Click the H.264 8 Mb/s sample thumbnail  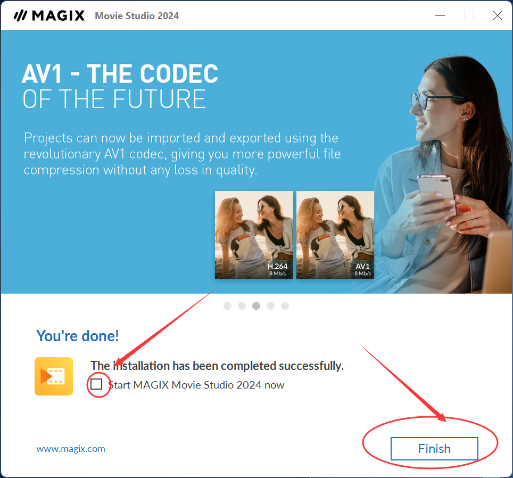point(254,235)
